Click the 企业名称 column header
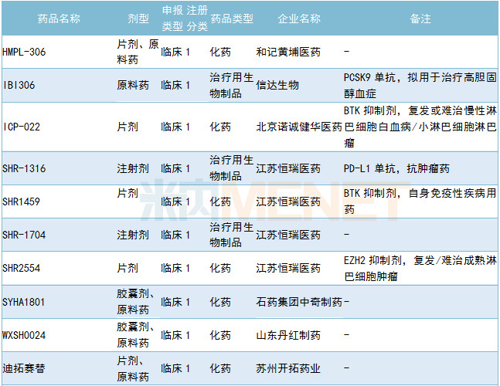 pyautogui.click(x=299, y=19)
